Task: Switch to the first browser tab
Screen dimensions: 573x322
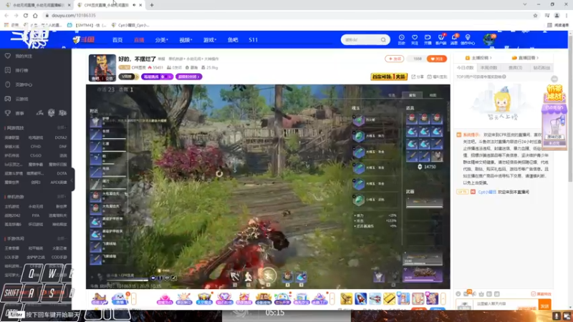Action: [x=37, y=5]
